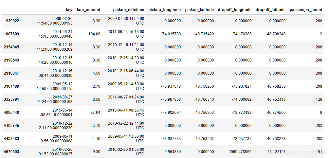Click the fare_amount column header
This screenshot has width=330, height=158.
[88, 10]
